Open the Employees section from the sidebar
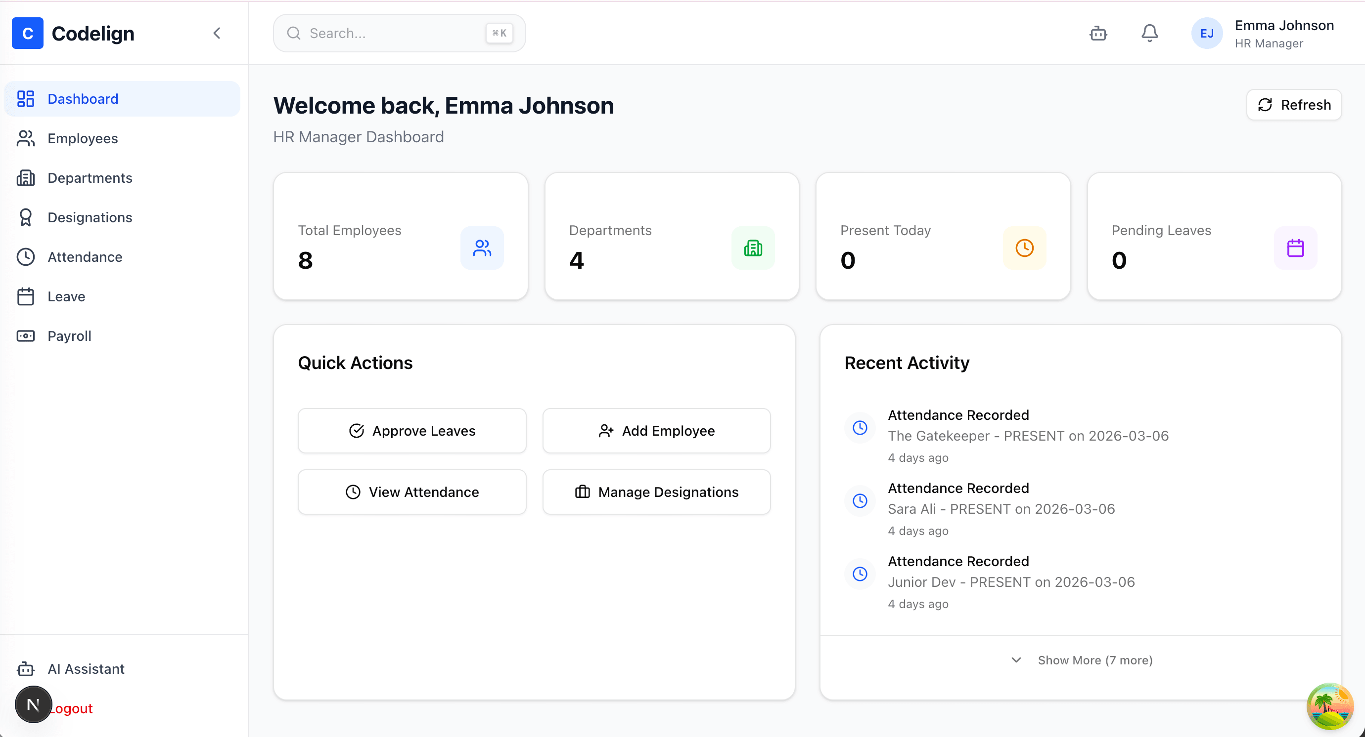 [x=82, y=138]
